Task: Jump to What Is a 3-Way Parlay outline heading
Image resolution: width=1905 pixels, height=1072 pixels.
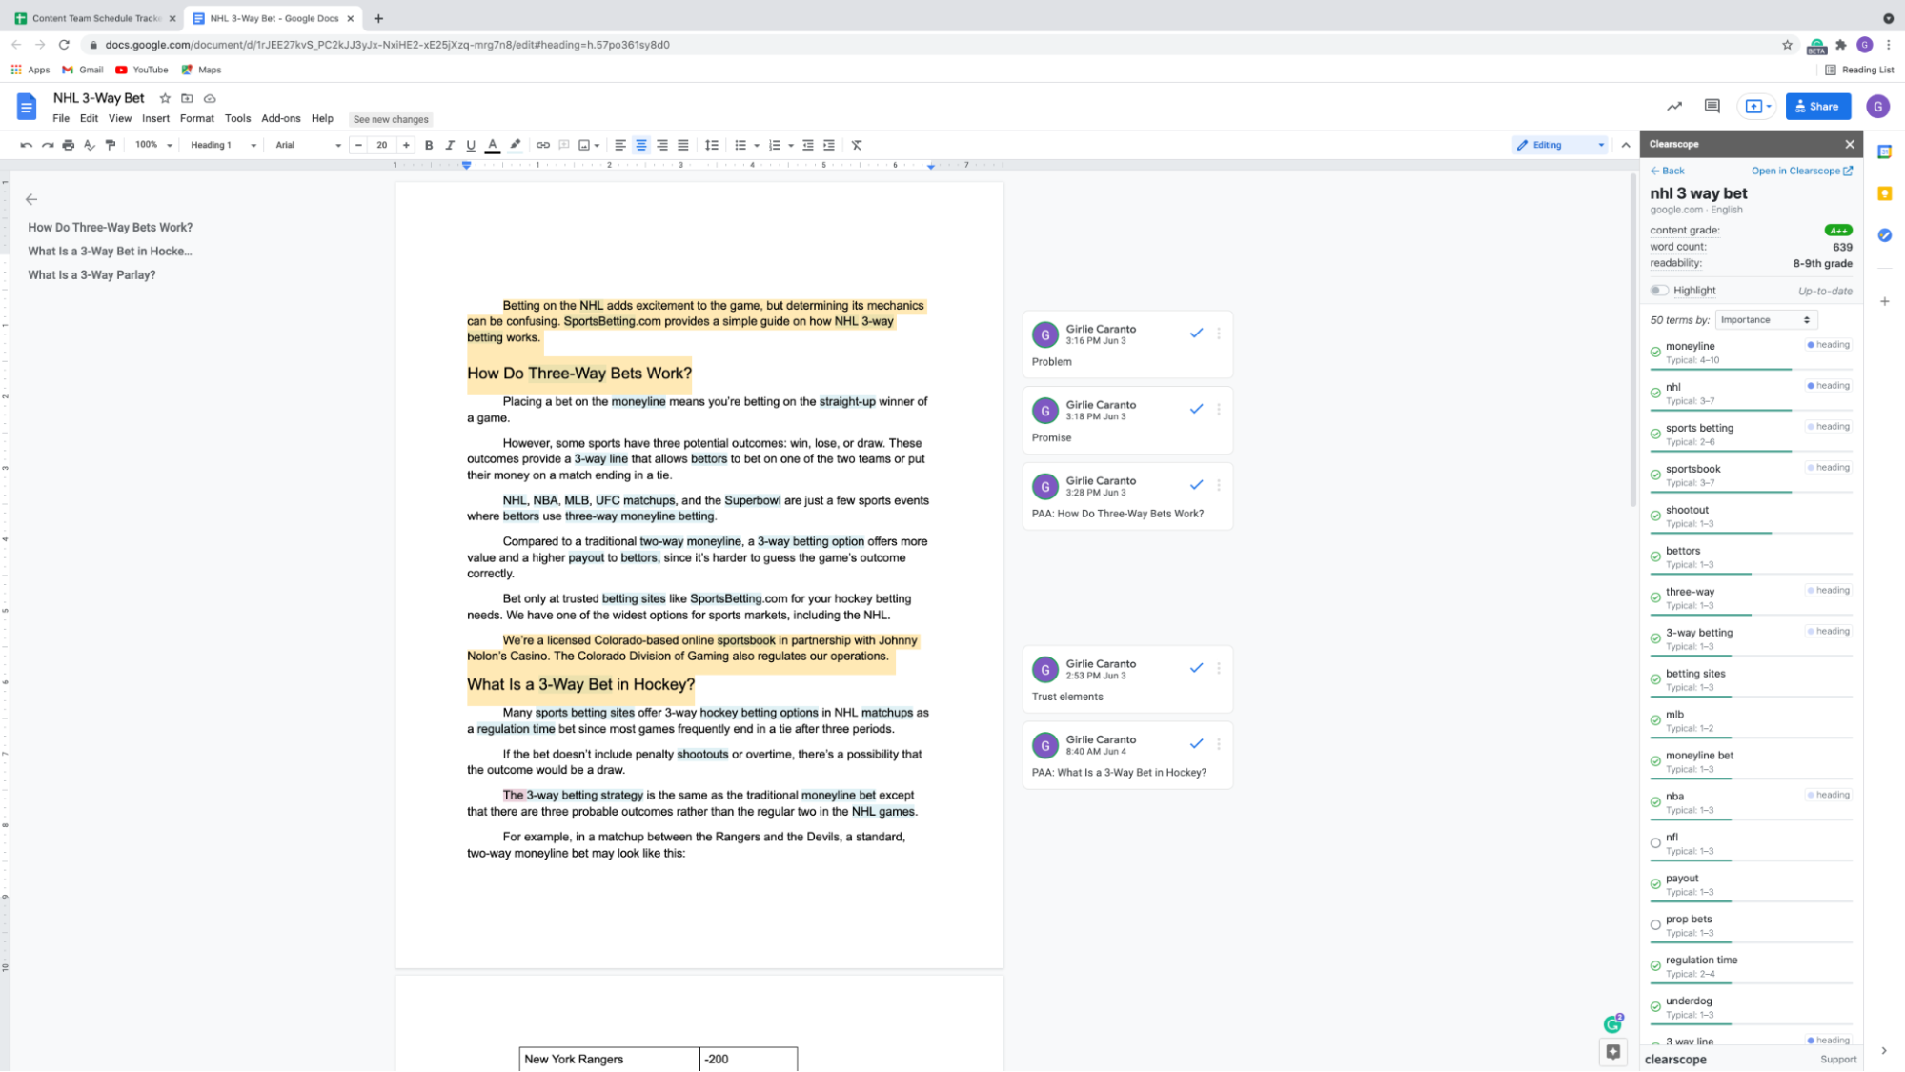Action: pyautogui.click(x=91, y=275)
